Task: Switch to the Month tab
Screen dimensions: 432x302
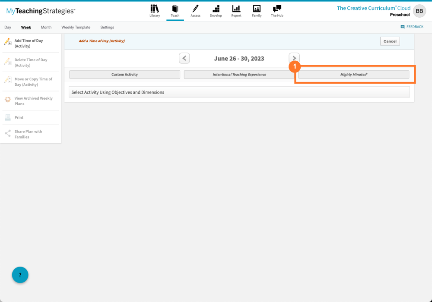Action: tap(46, 27)
